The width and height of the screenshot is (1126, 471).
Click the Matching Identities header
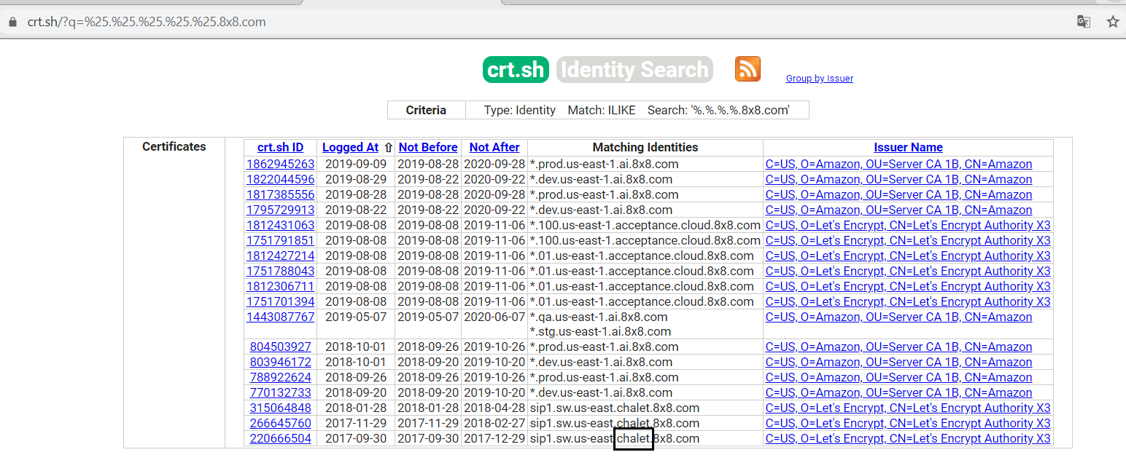tap(645, 147)
